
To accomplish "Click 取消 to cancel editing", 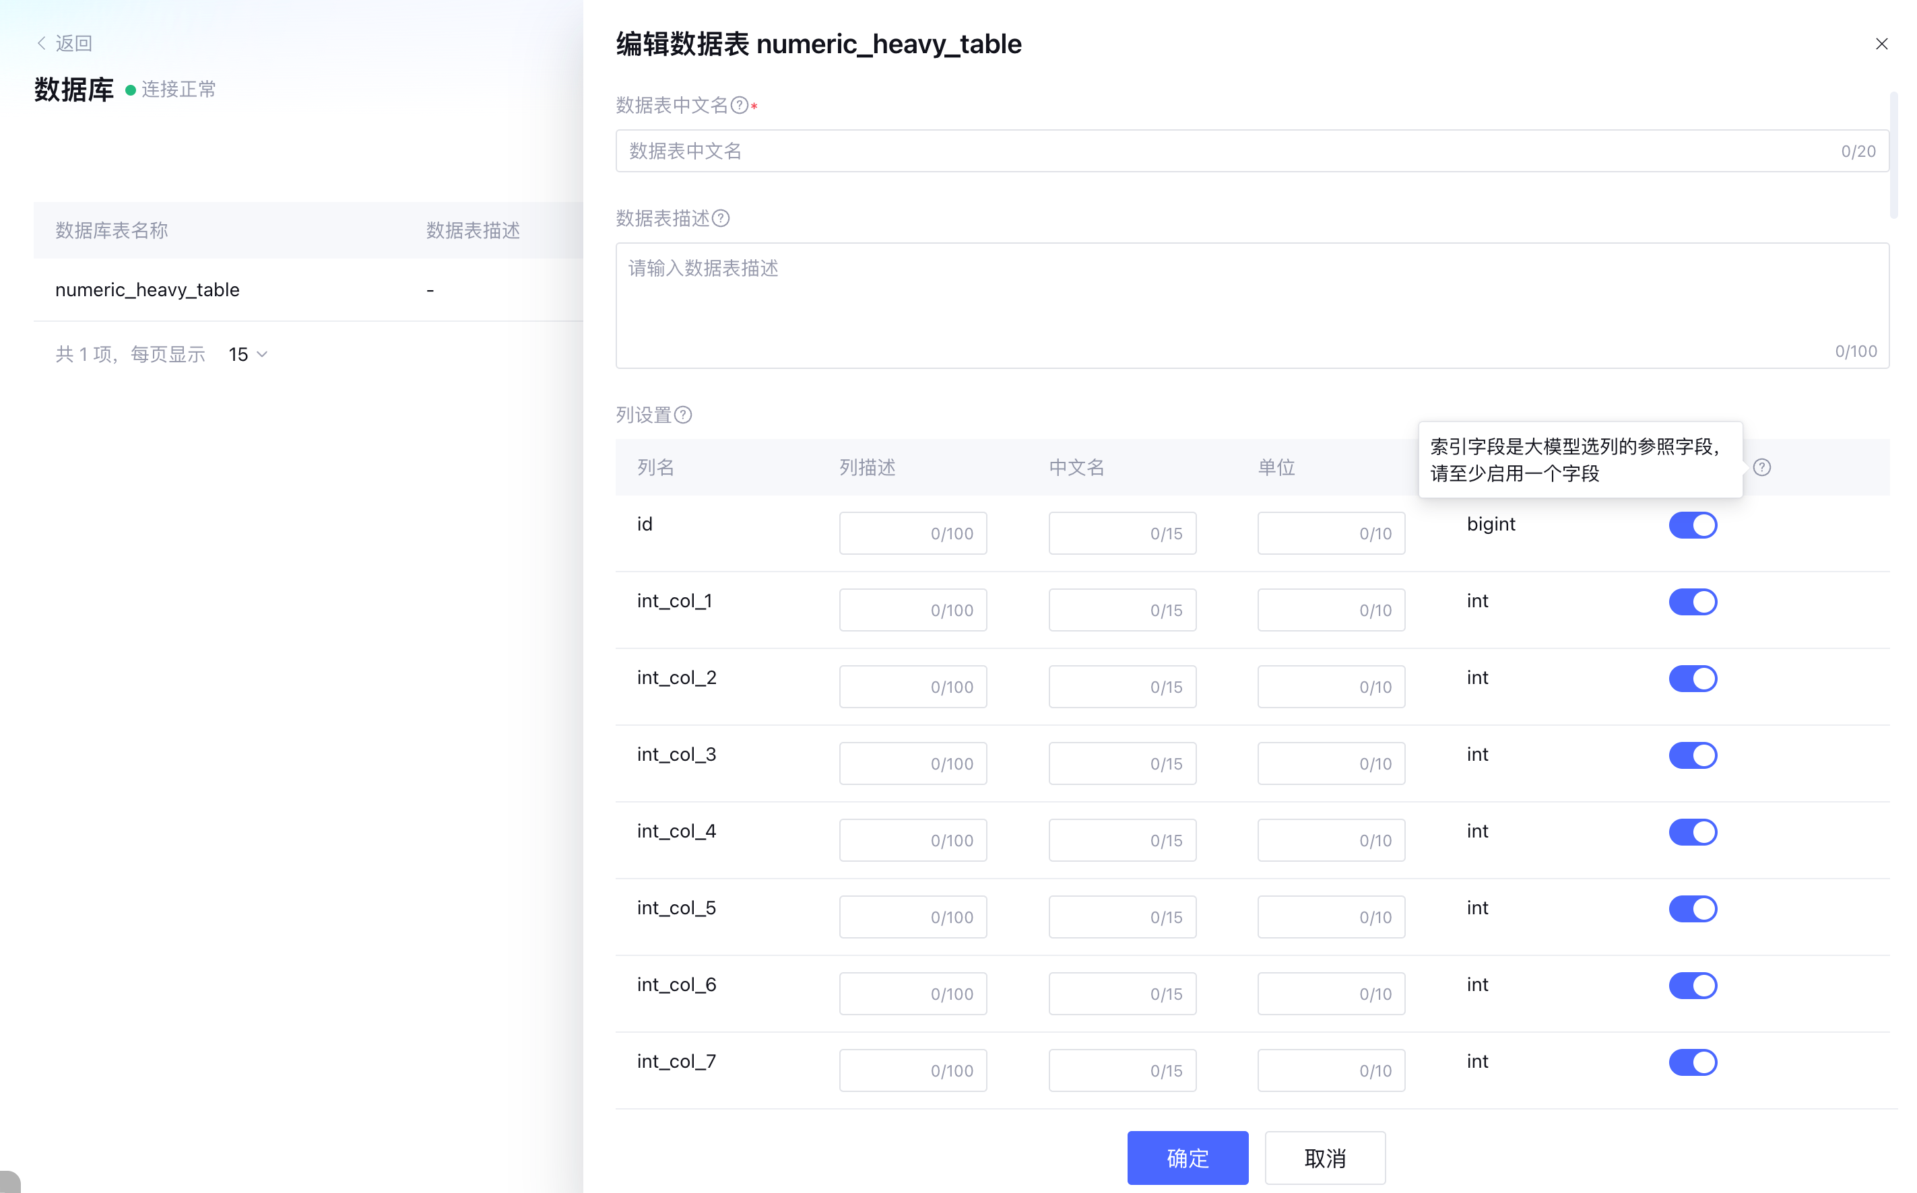I will click(1324, 1157).
